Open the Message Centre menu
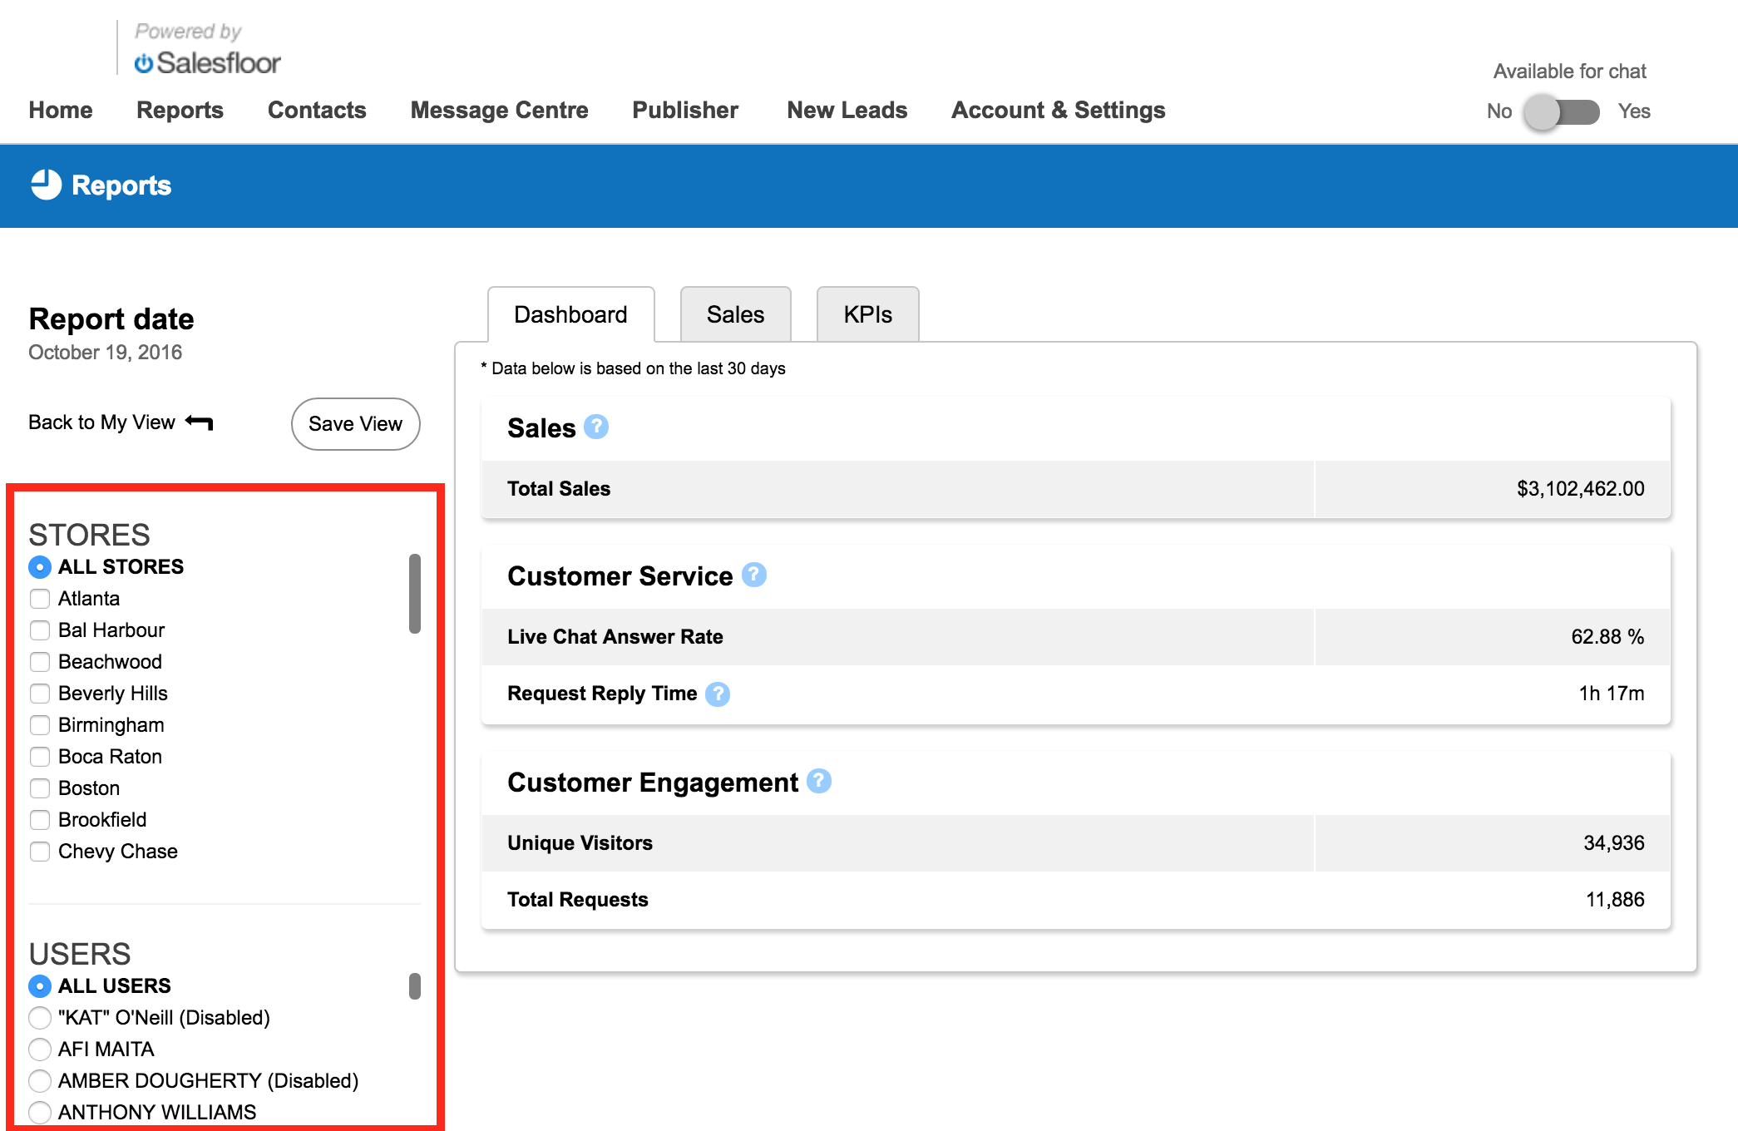 pyautogui.click(x=499, y=110)
